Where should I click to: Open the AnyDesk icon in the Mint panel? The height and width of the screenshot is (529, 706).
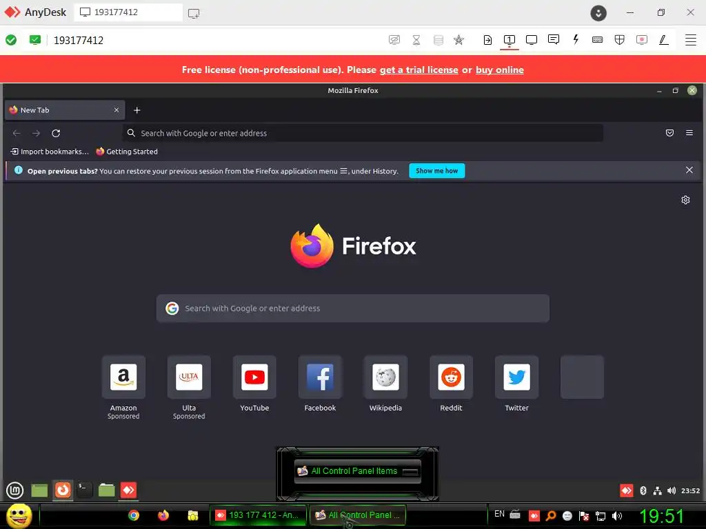click(x=128, y=490)
